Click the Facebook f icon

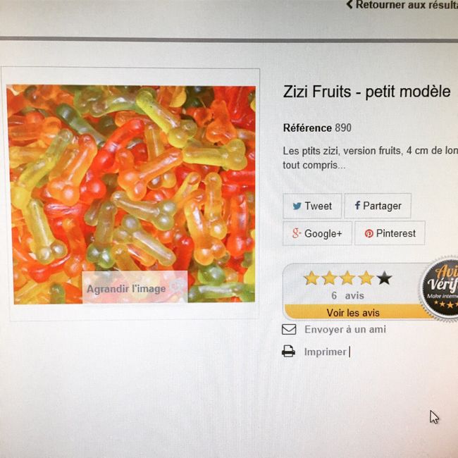click(x=357, y=205)
